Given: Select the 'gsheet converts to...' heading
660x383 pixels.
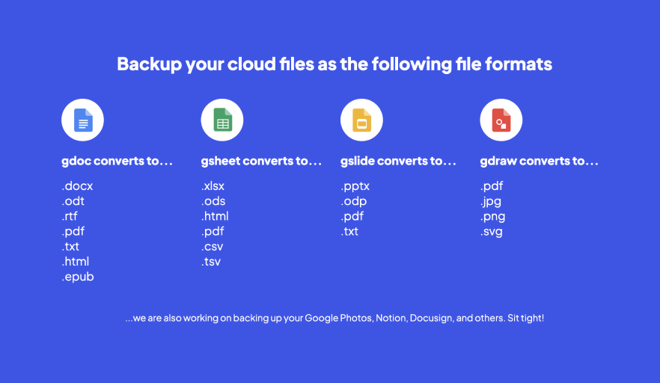Looking at the screenshot, I should click(261, 161).
